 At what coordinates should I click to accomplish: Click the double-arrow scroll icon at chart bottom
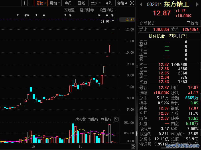click(133, 147)
